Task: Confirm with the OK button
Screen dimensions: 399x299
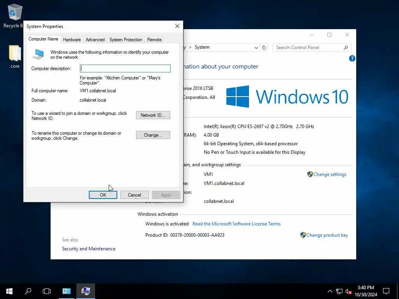Action: pos(103,195)
